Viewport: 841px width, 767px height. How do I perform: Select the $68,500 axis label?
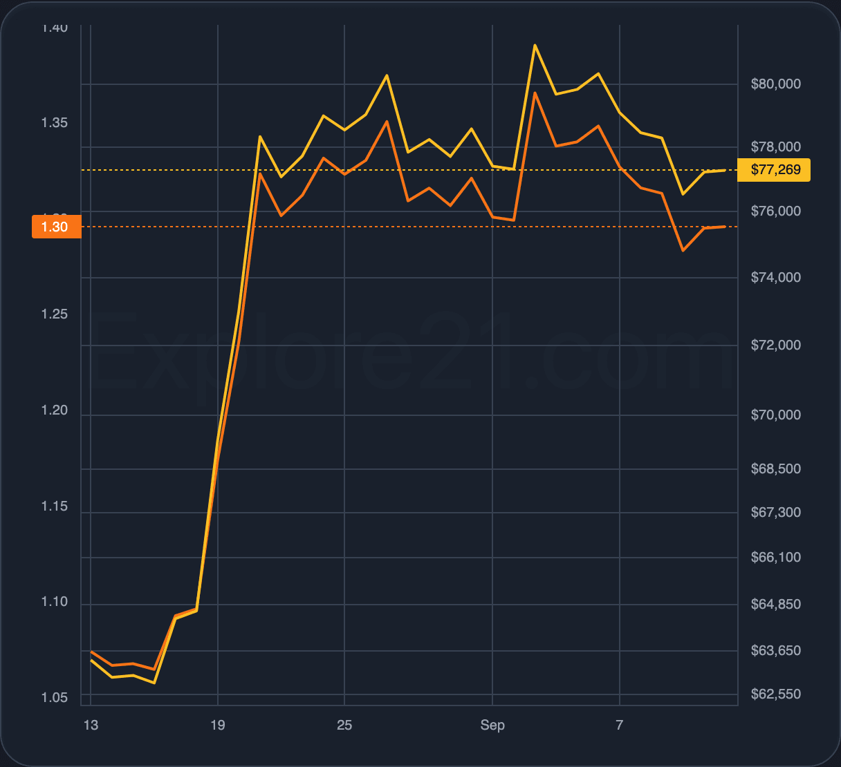776,469
